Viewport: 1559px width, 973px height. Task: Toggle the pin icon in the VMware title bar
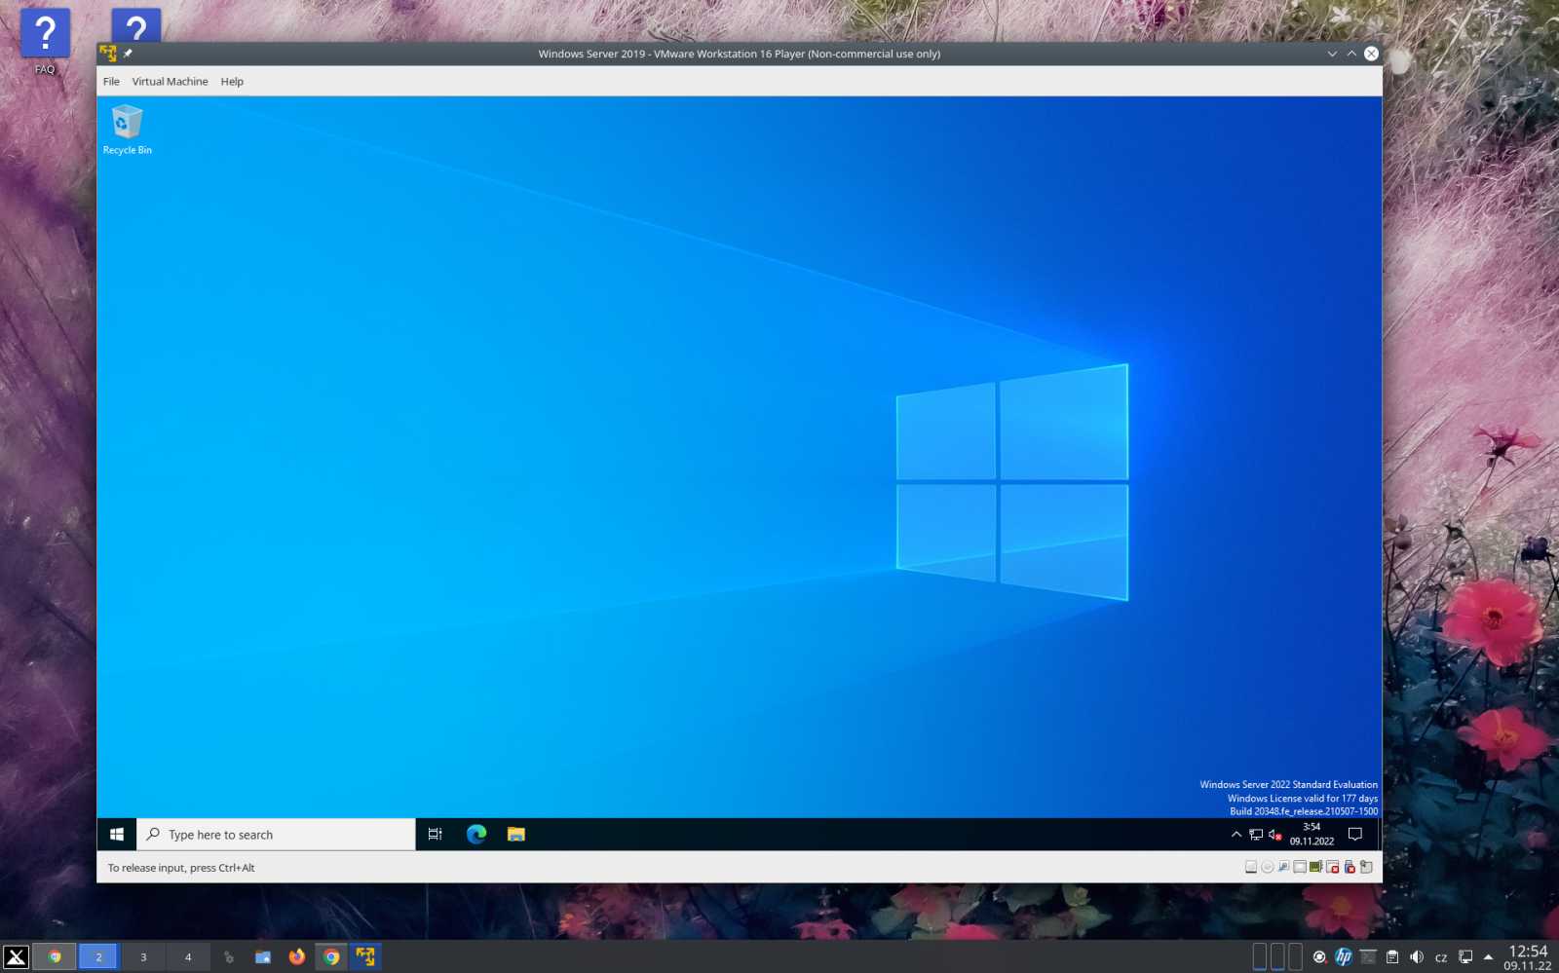tap(128, 54)
